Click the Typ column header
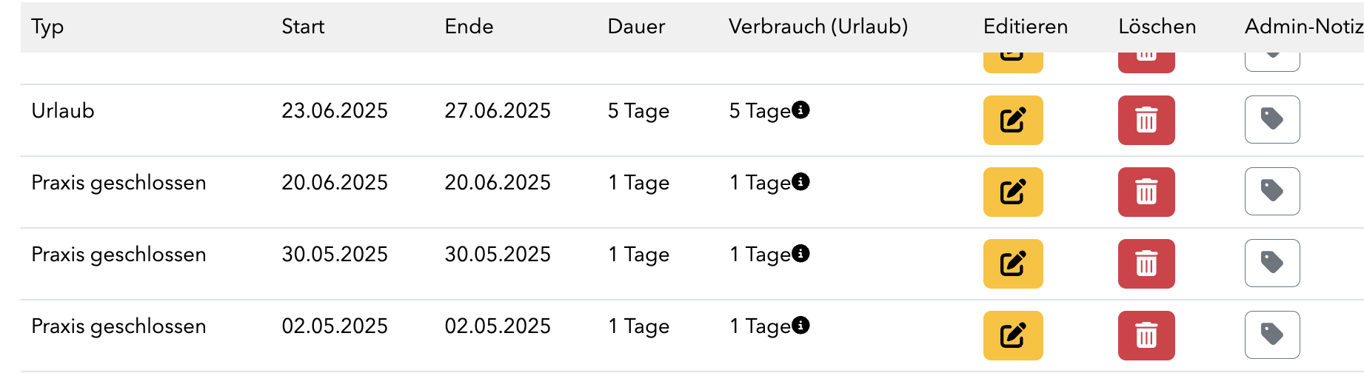The width and height of the screenshot is (1364, 373). point(47,27)
